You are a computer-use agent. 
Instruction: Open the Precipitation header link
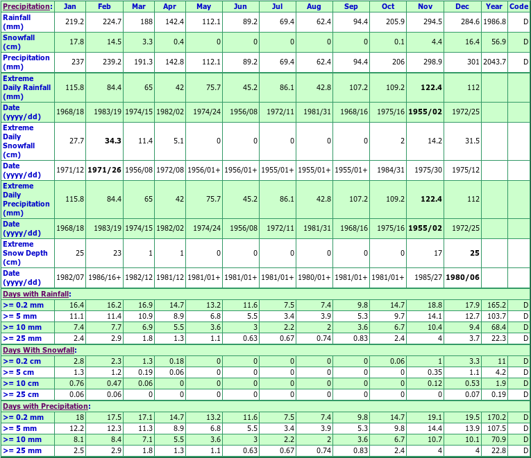(x=26, y=6)
